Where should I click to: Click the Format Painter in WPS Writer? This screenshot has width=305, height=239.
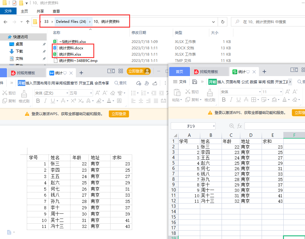coord(24,97)
